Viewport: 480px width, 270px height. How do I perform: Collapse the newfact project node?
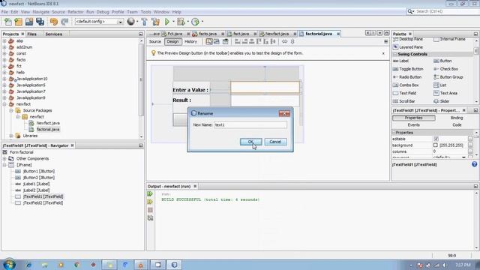tap(4, 104)
